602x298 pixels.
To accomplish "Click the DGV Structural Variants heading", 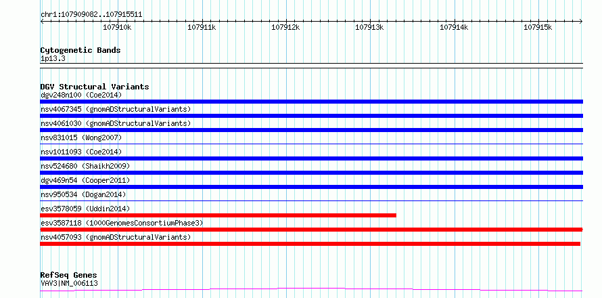I will [95, 87].
